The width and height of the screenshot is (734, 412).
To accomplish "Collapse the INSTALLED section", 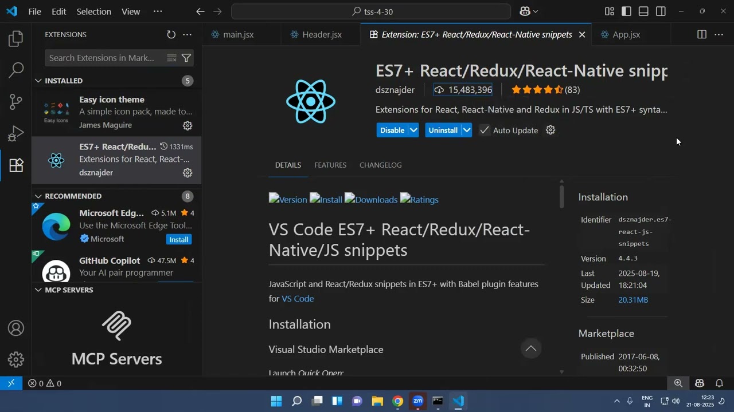I will coord(38,81).
